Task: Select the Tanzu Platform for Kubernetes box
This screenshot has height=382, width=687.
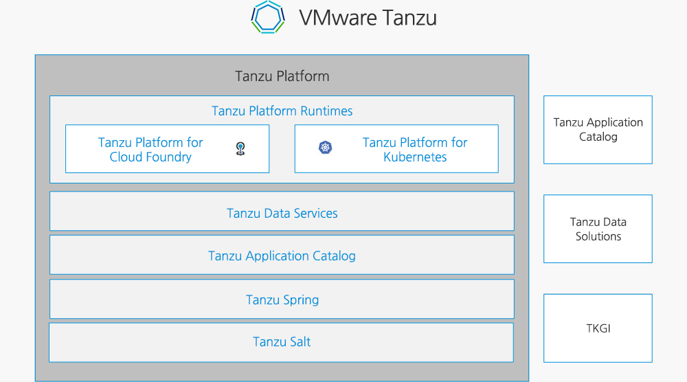Action: 396,149
